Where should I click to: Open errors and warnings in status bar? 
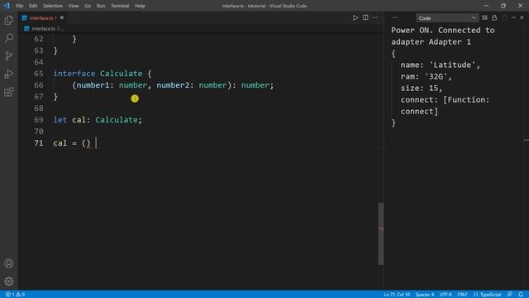[15, 295]
